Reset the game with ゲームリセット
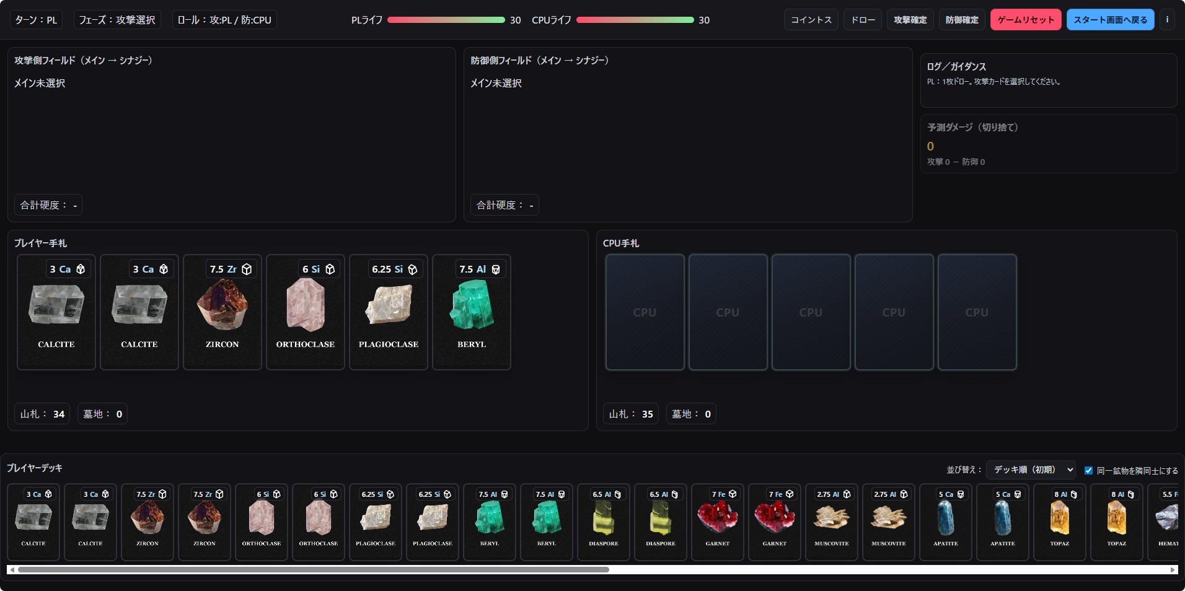 [x=1026, y=20]
